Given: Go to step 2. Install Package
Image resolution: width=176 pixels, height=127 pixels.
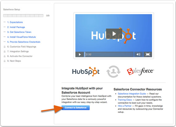Looking at the screenshot, I should point(16,27).
